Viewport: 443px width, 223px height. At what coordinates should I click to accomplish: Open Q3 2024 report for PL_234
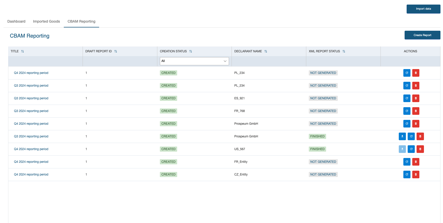31,86
